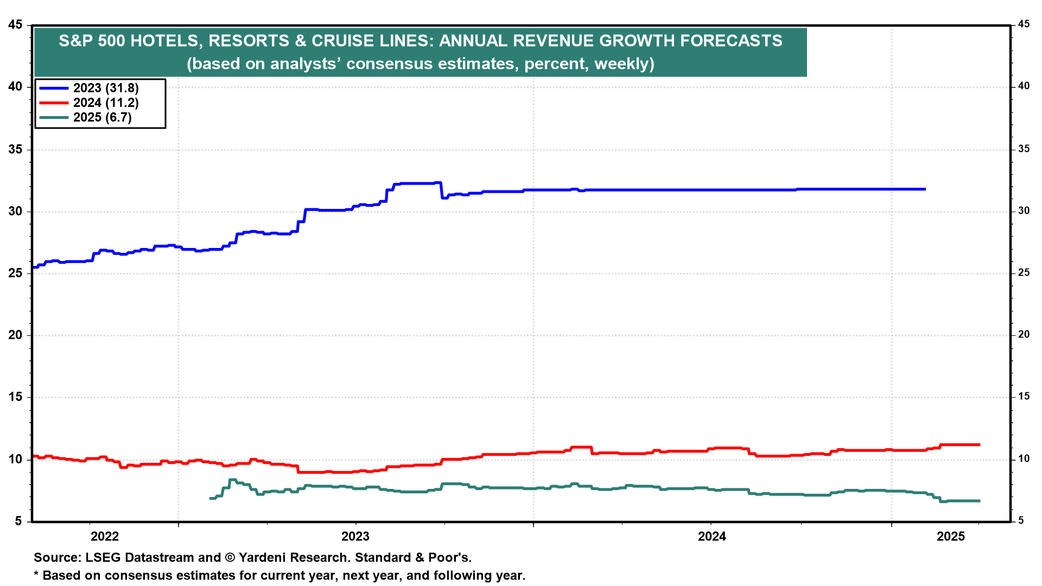Click the right y-axis 30 label
The image size is (1042, 586).
(1024, 211)
